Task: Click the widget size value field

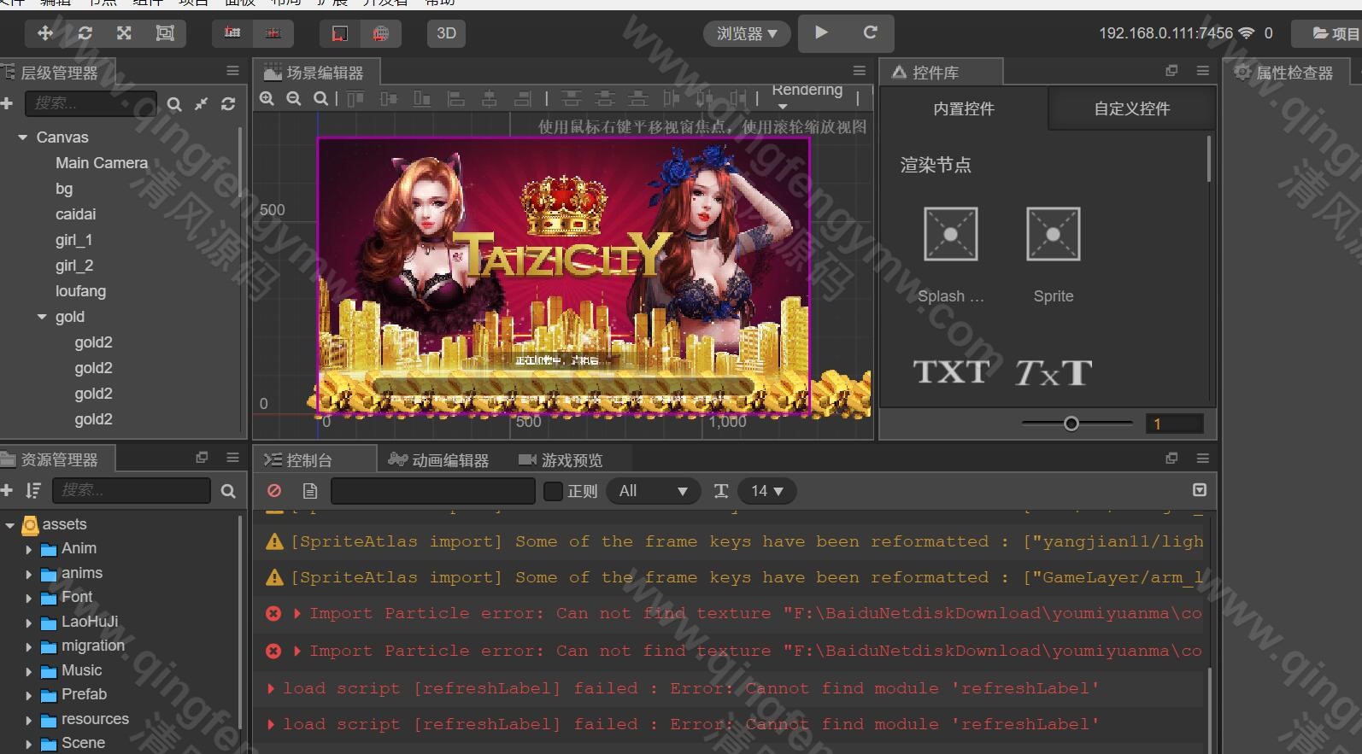Action: [x=1175, y=424]
